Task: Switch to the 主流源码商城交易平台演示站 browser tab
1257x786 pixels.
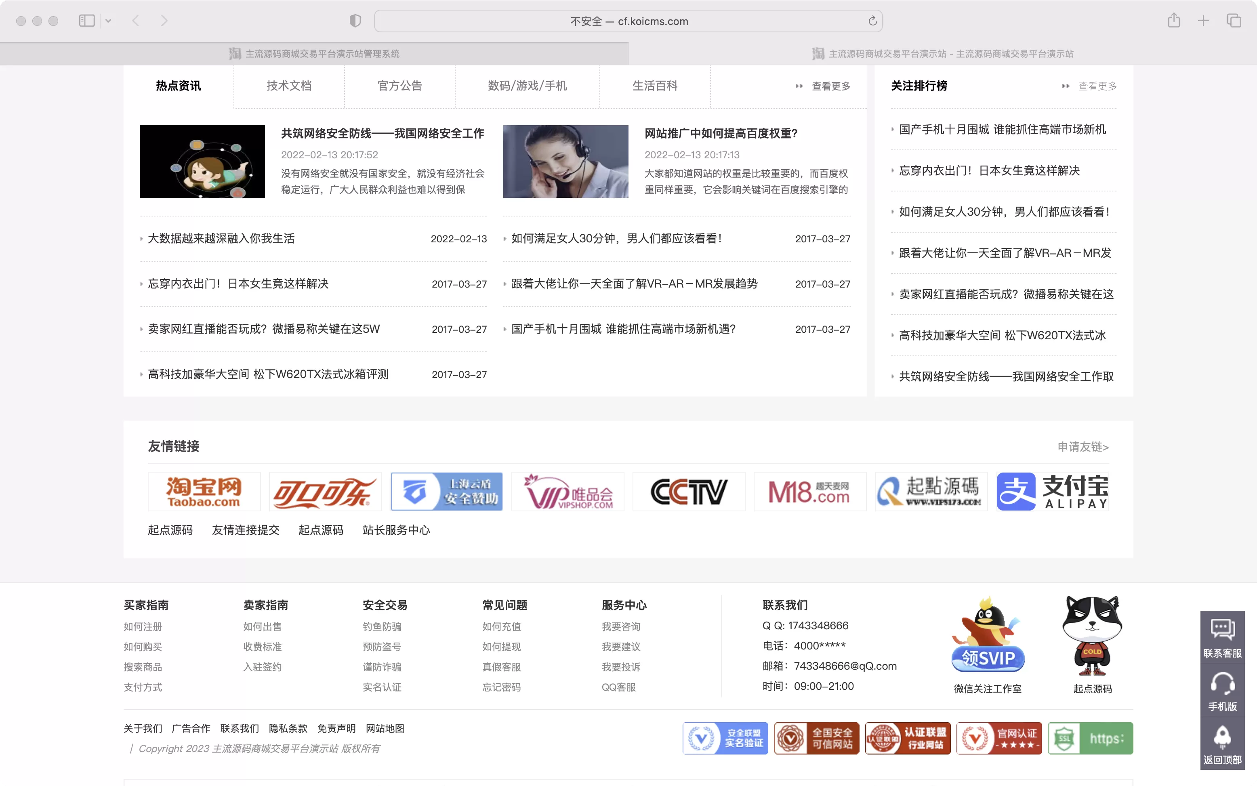Action: (x=942, y=54)
